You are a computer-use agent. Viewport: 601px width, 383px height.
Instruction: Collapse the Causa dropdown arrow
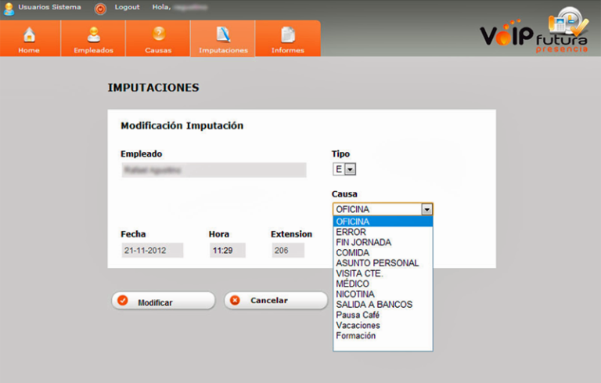coord(426,209)
